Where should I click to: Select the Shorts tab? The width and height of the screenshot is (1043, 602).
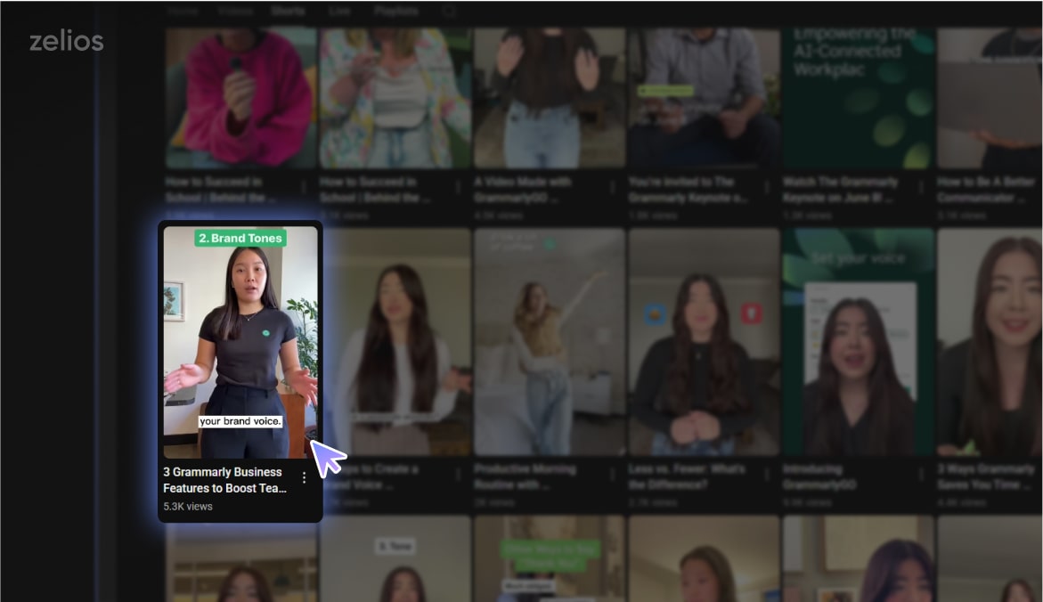click(x=287, y=11)
